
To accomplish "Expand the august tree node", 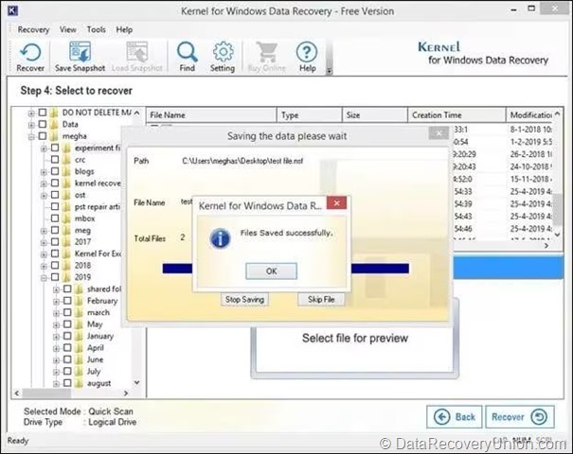I will pyautogui.click(x=56, y=384).
